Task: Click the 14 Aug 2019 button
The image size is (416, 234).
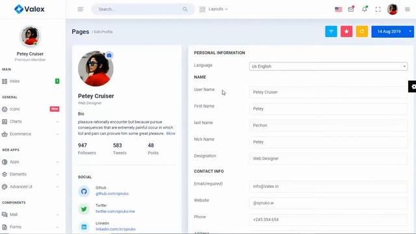Action: point(389,32)
